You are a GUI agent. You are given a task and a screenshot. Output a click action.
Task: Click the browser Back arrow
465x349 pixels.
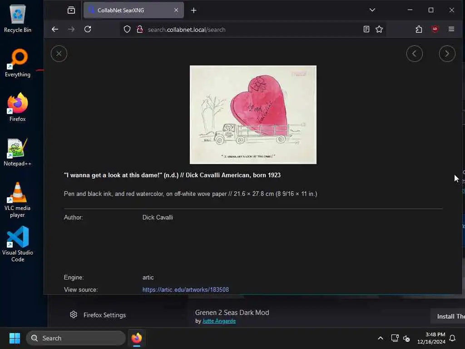(x=55, y=30)
